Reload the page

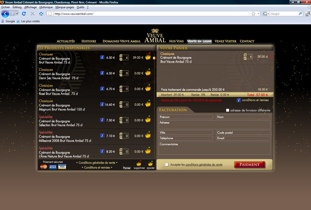pyautogui.click(x=24, y=14)
